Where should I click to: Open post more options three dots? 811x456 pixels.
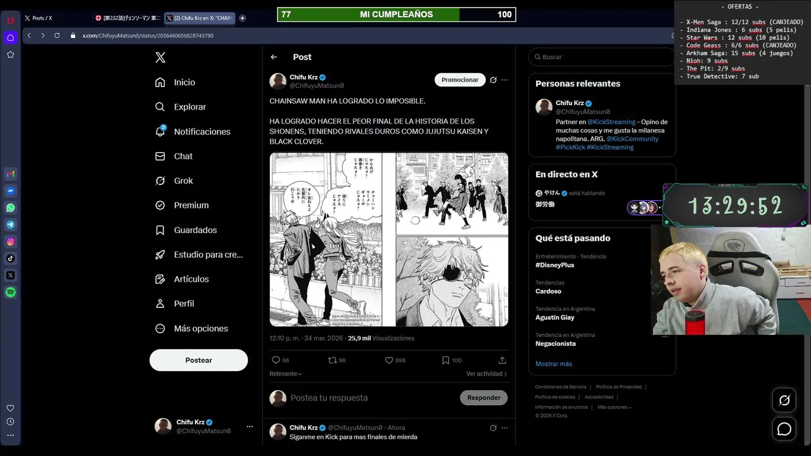pyautogui.click(x=504, y=80)
